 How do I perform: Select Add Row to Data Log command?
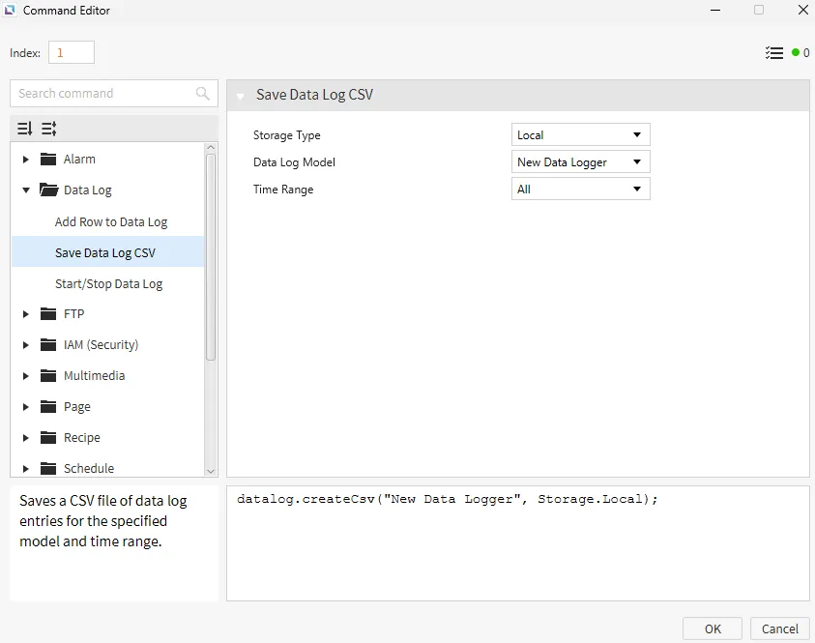pyautogui.click(x=111, y=222)
